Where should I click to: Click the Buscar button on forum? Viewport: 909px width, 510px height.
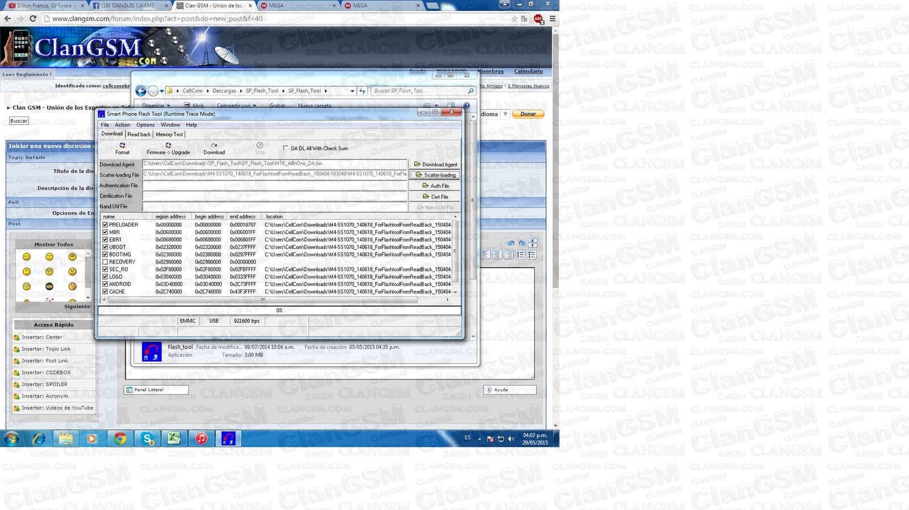pyautogui.click(x=19, y=121)
